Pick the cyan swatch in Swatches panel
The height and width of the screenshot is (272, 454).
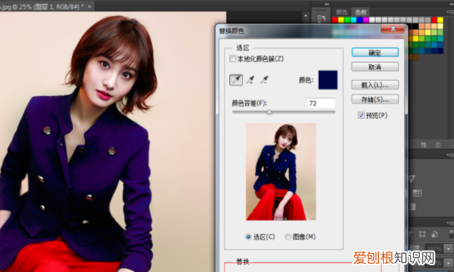(x=353, y=20)
